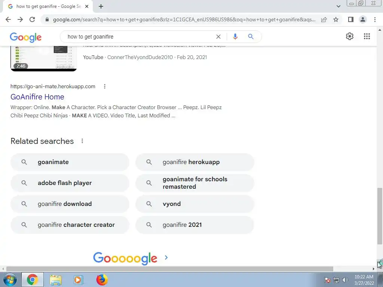Open options beside Related searches heading
The width and height of the screenshot is (383, 287).
pyautogui.click(x=82, y=141)
